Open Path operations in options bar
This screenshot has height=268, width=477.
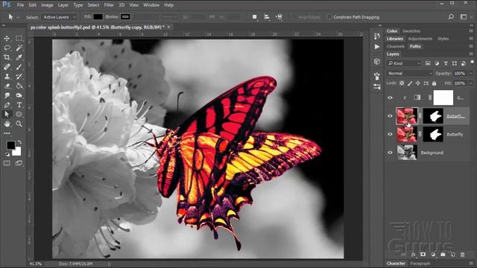click(x=255, y=17)
